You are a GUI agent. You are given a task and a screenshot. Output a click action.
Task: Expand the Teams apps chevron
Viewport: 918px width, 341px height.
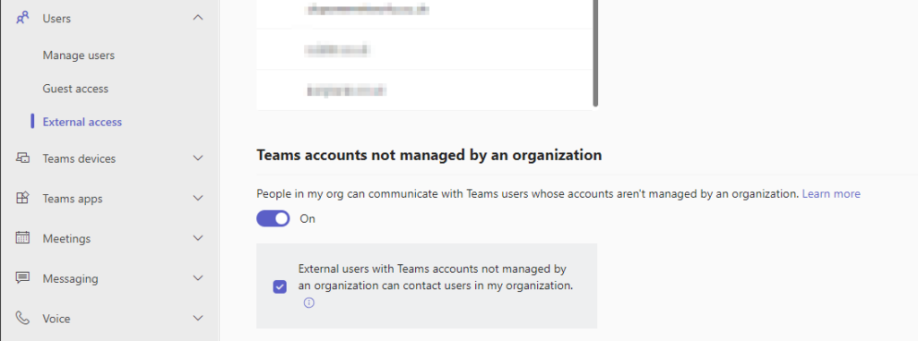coord(198,199)
